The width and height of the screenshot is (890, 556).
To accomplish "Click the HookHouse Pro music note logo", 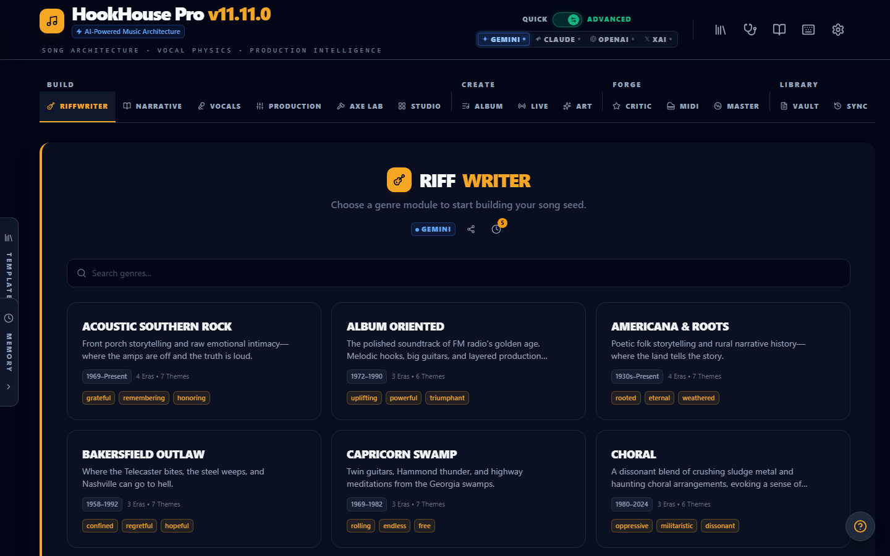I will [51, 20].
